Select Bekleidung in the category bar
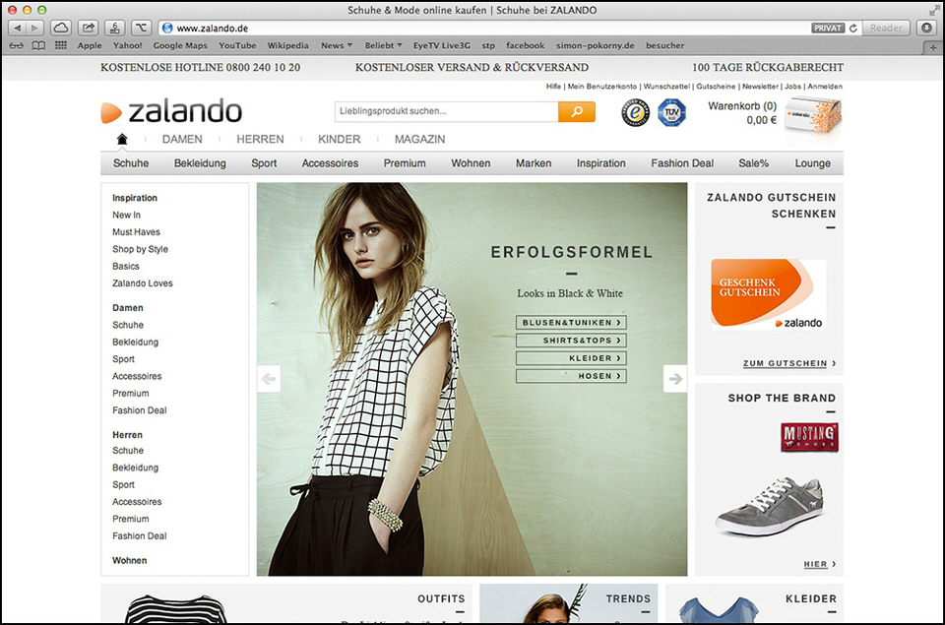 [x=200, y=163]
